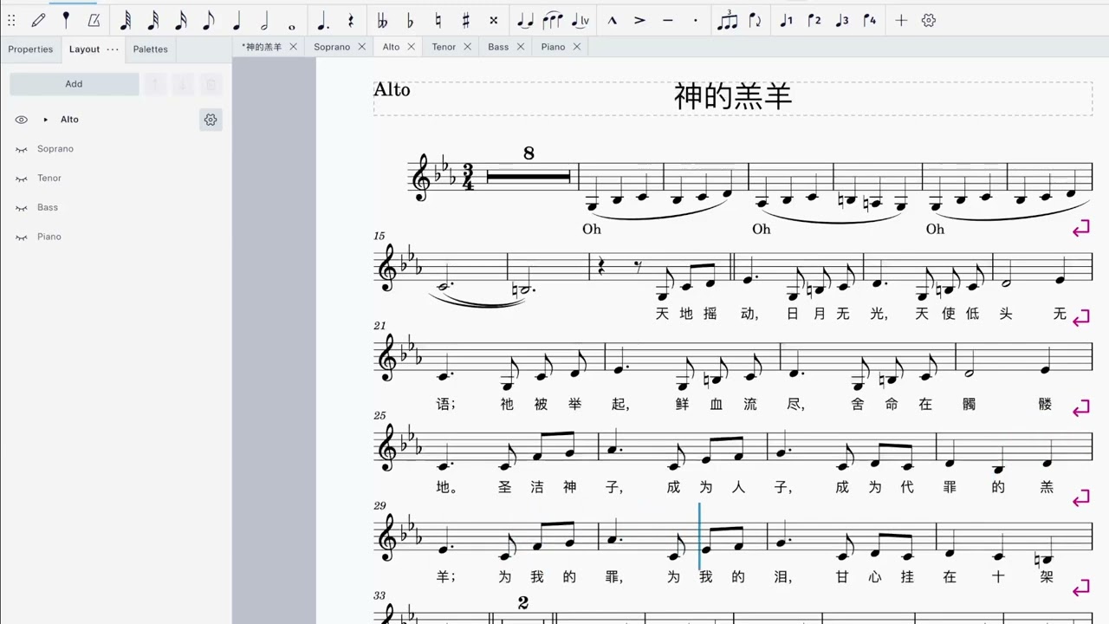This screenshot has width=1109, height=624.
Task: Close the Piano tab
Action: pyautogui.click(x=577, y=47)
